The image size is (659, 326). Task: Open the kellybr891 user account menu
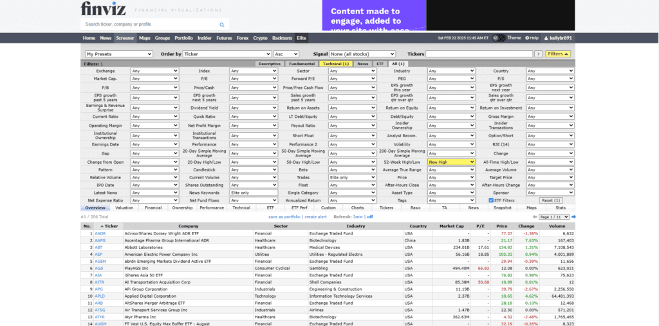558,38
